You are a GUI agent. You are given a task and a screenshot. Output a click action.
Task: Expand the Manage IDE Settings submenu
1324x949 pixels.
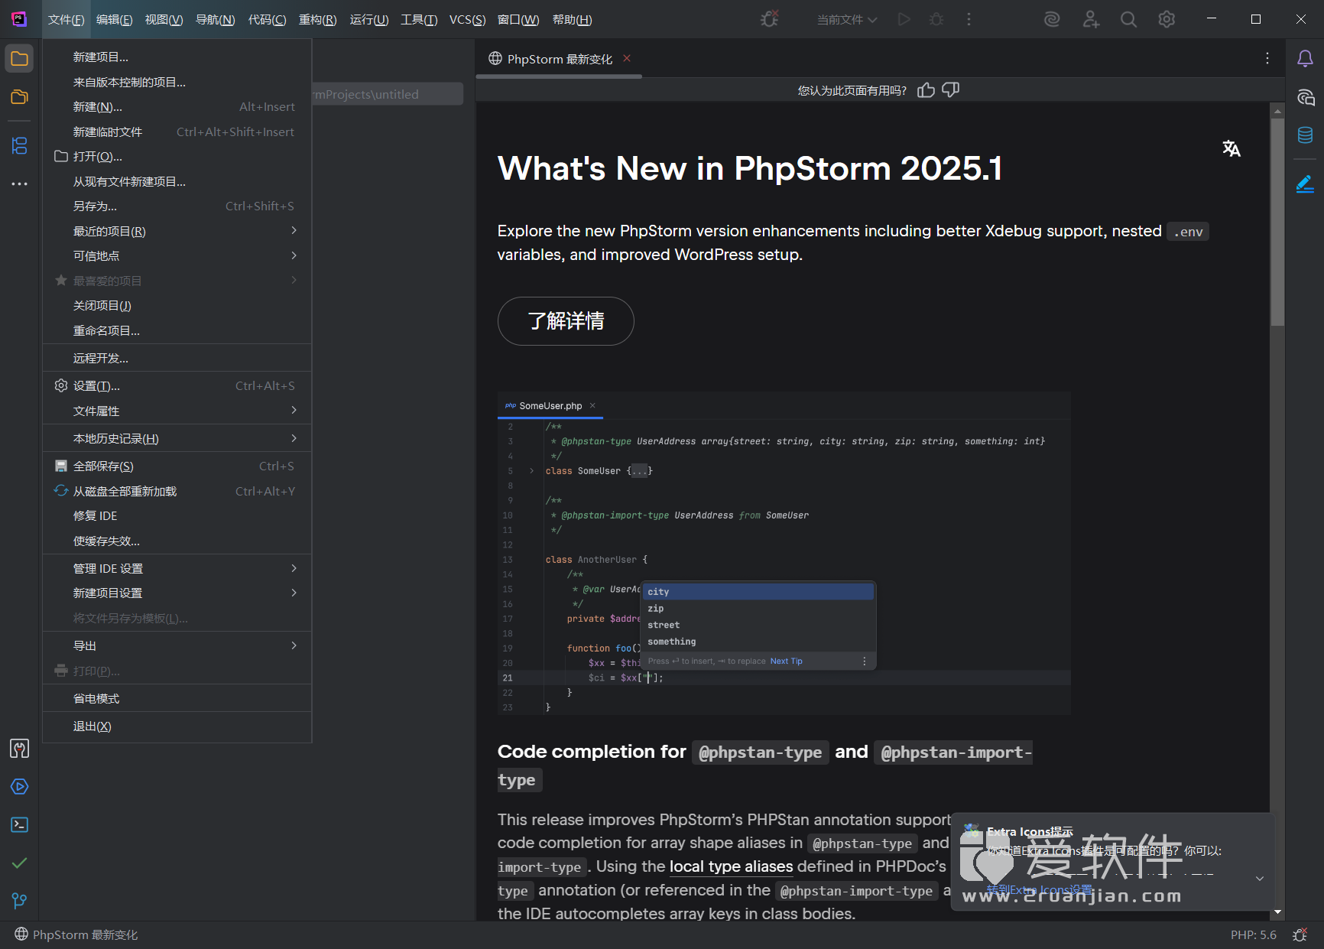point(177,568)
